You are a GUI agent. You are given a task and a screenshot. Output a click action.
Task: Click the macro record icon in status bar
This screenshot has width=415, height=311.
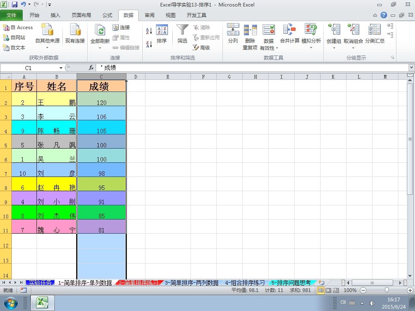coord(24,290)
